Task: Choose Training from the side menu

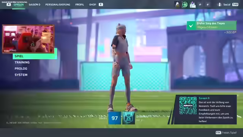Action: [22, 62]
